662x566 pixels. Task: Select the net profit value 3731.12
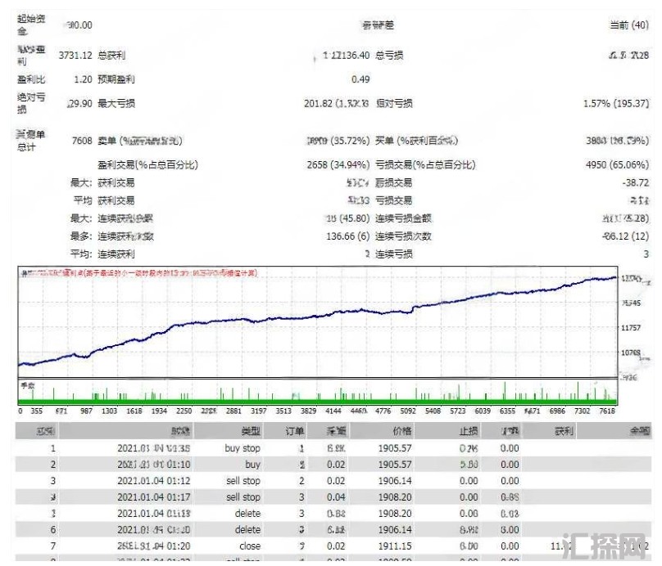pos(75,55)
